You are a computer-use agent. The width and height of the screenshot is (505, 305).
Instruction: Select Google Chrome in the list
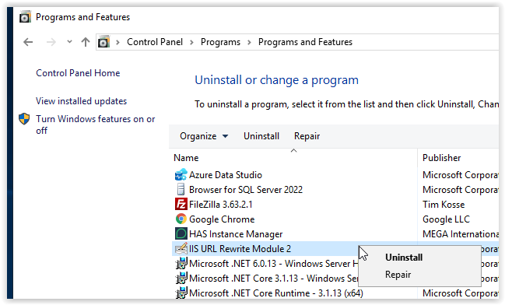click(x=222, y=219)
